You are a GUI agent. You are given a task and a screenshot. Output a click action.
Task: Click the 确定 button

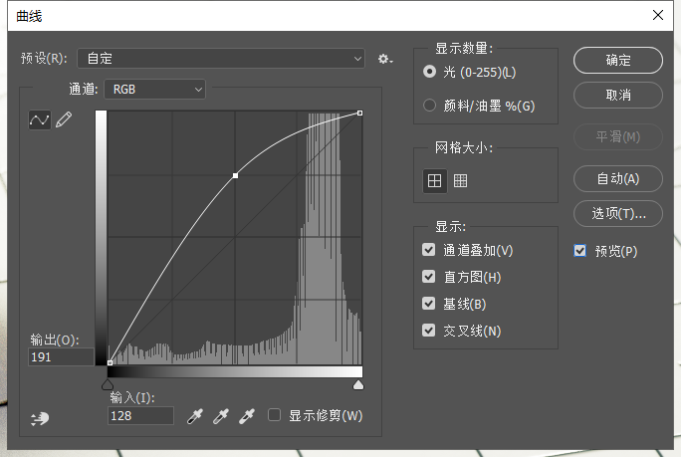(x=618, y=60)
